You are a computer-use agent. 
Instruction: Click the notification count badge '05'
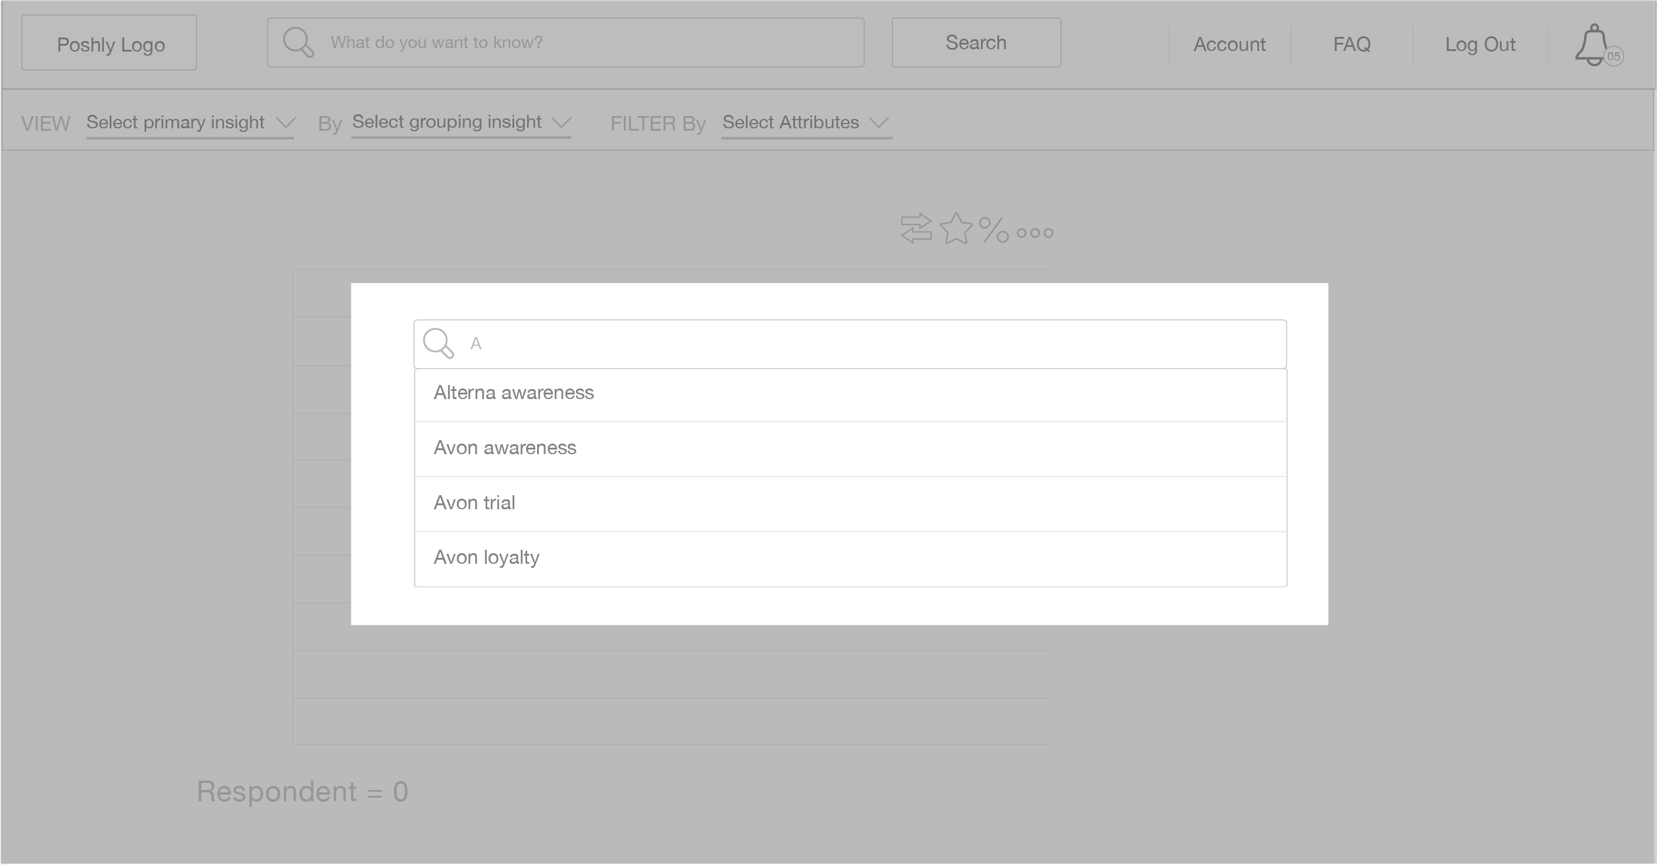tap(1613, 57)
